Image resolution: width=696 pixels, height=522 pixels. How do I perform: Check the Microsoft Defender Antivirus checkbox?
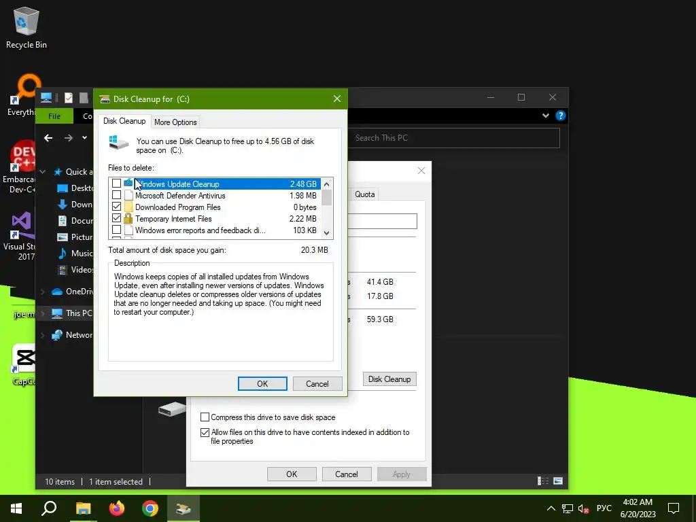click(x=116, y=195)
